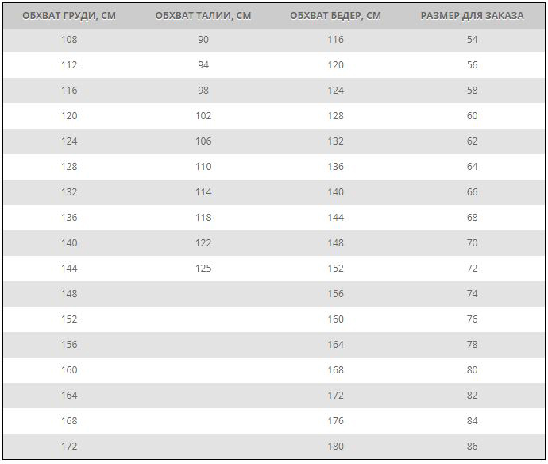
Task: Click the empty waist cell in size 78 row
Action: click(x=203, y=344)
